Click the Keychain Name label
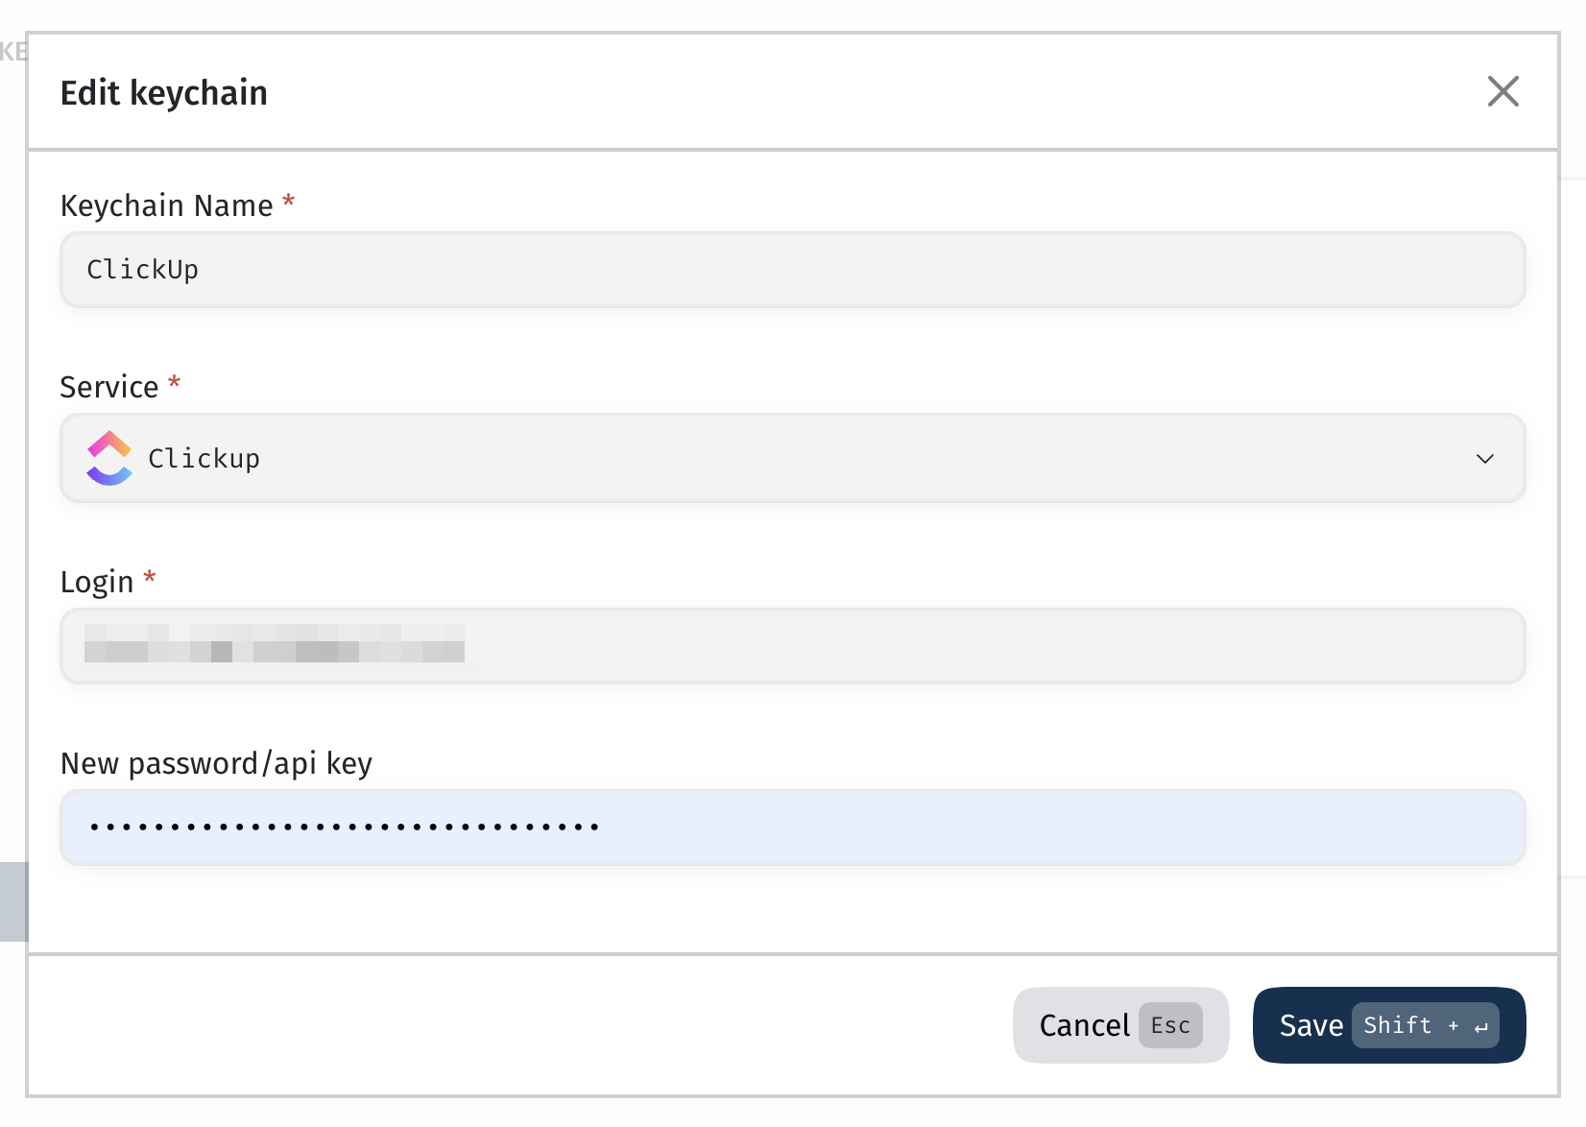Image resolution: width=1586 pixels, height=1127 pixels. tap(166, 205)
